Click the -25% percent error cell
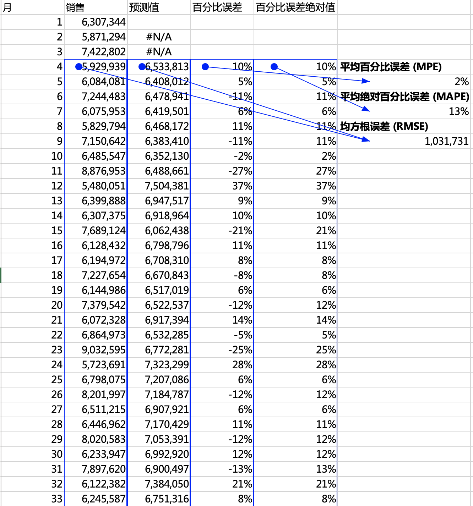Image resolution: width=473 pixels, height=506 pixels. 222,350
